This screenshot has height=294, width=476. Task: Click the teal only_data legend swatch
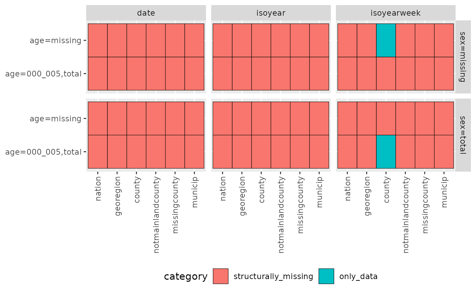(x=326, y=276)
